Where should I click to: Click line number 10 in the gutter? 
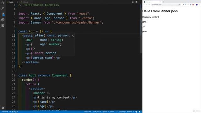click(x=14, y=35)
